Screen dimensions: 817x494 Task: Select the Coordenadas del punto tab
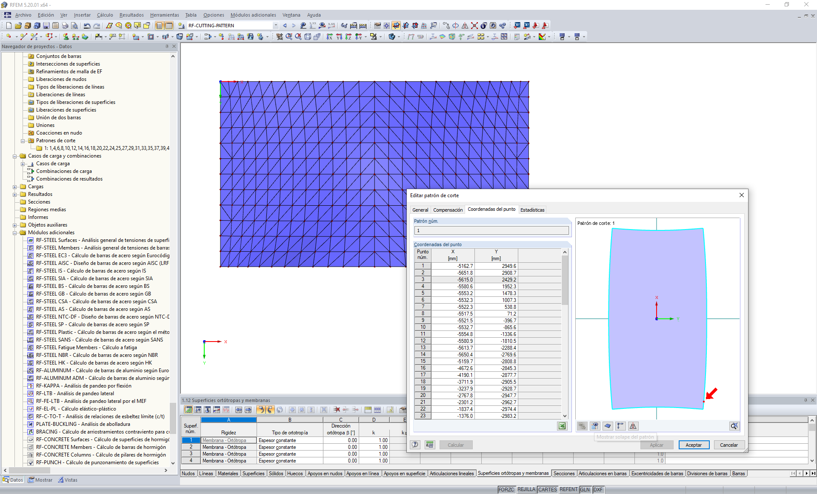click(x=491, y=210)
